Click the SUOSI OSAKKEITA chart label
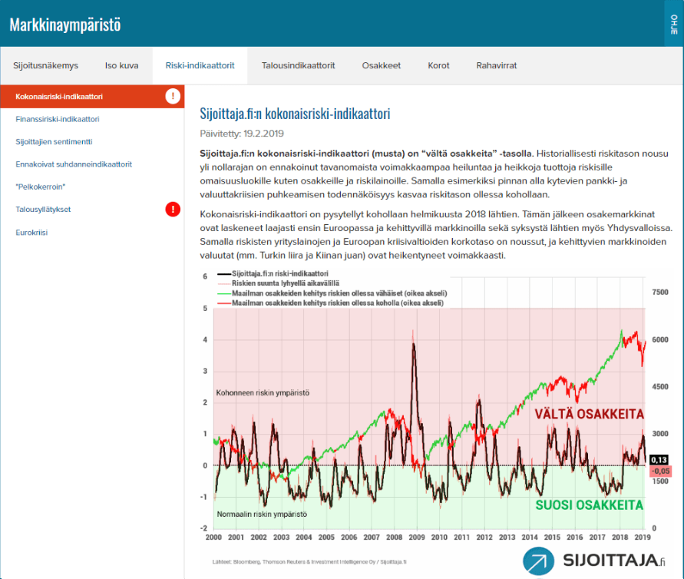This screenshot has height=579, width=684. (x=590, y=505)
